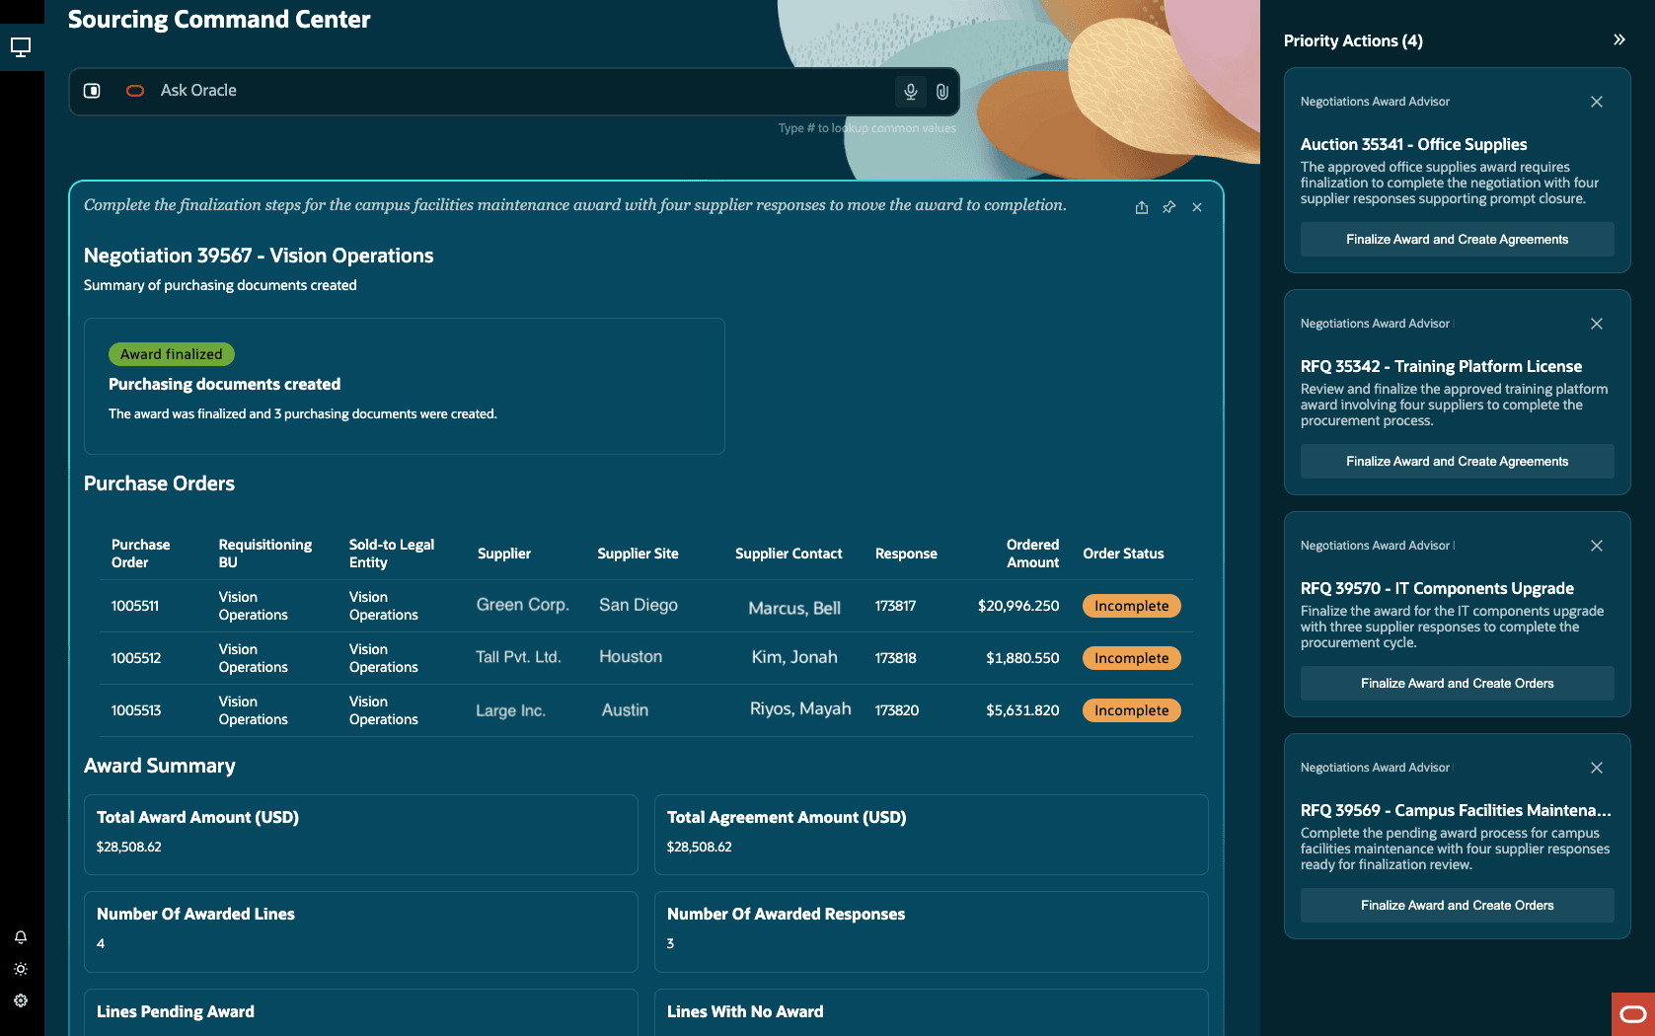Select purchase order 1005513 row
This screenshot has height=1036, width=1655.
646,710
